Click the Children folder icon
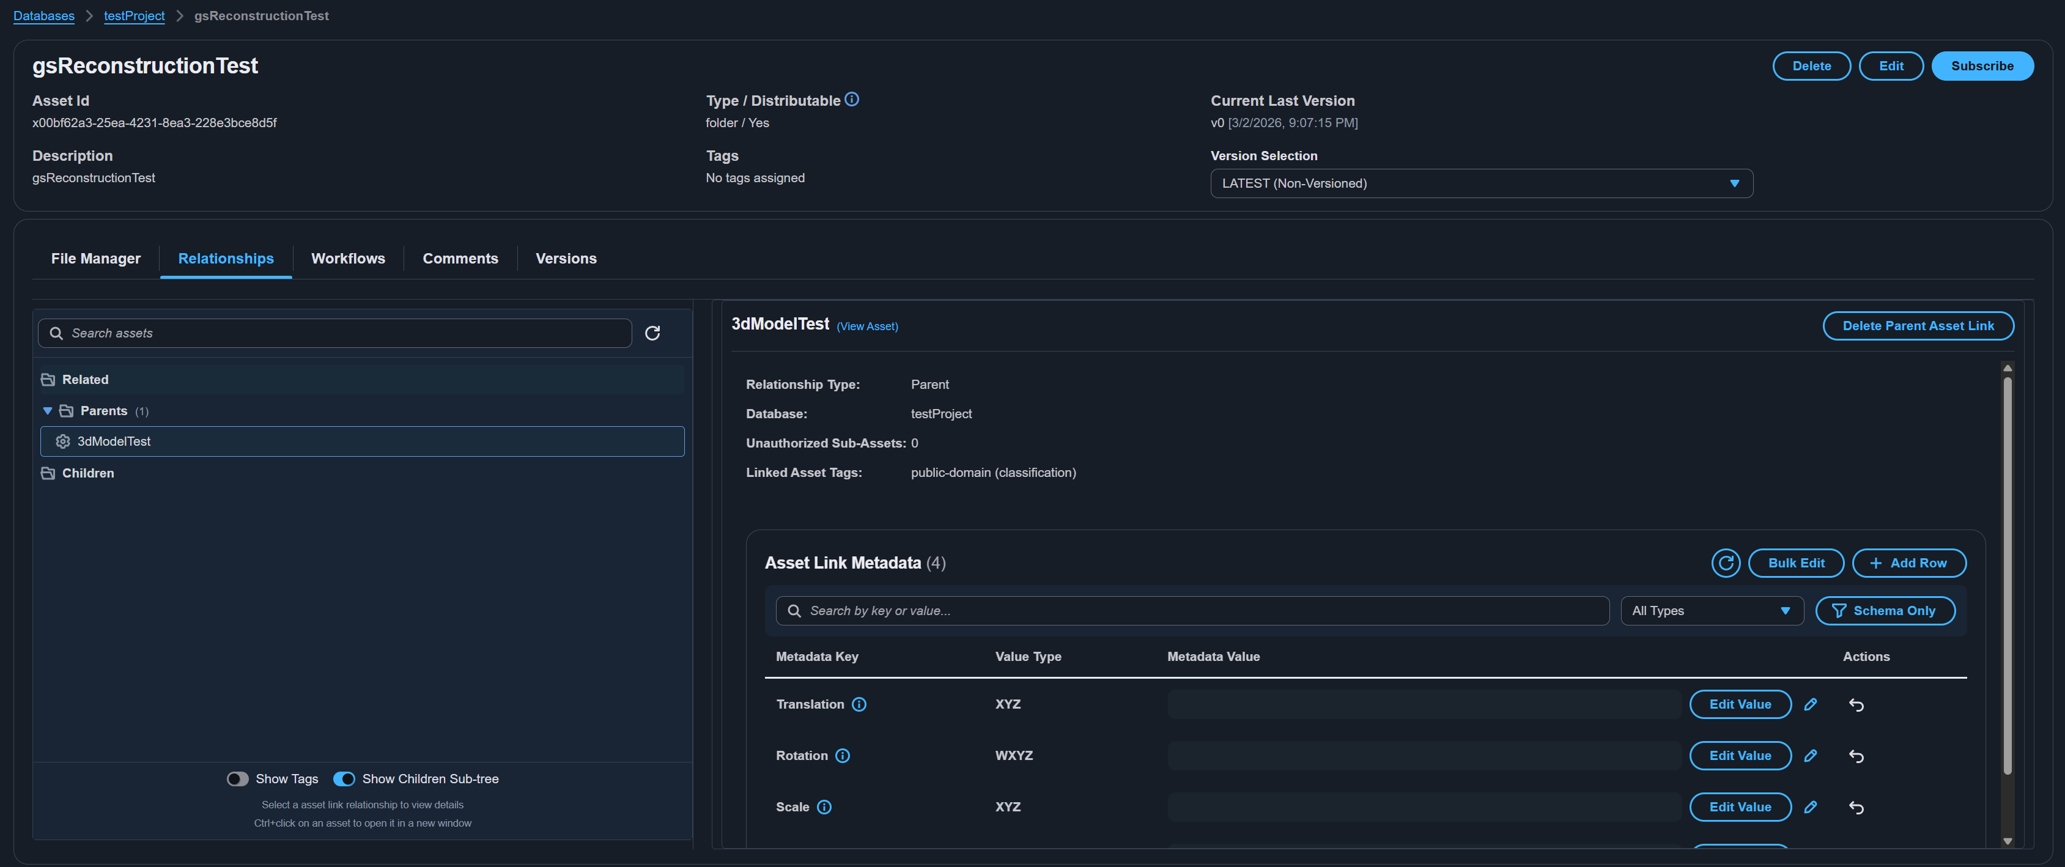This screenshot has width=2065, height=867. pyautogui.click(x=48, y=474)
